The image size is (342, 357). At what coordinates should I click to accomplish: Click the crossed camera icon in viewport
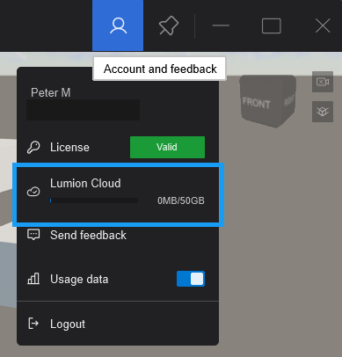[x=323, y=82]
